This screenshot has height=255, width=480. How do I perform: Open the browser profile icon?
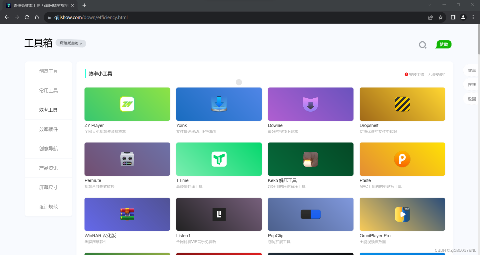[x=463, y=17]
